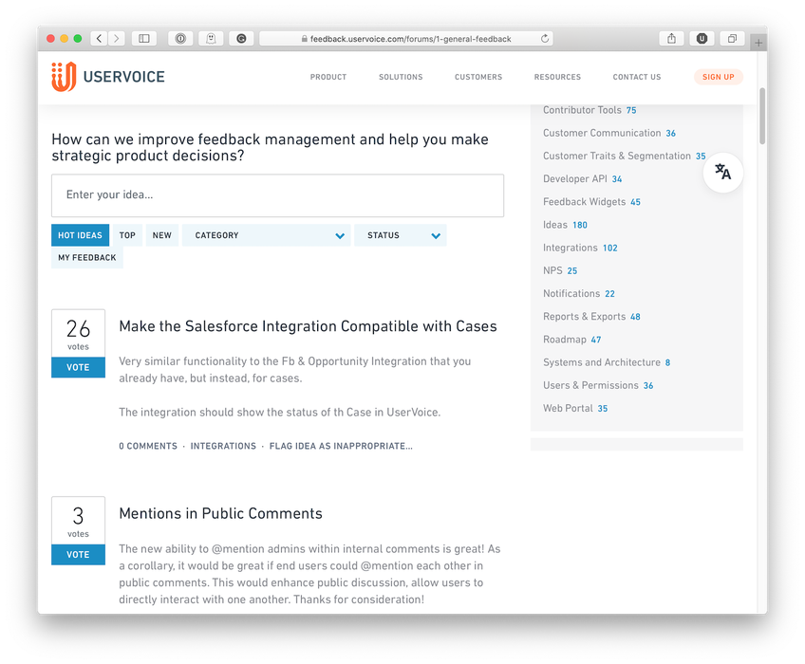
Task: Open Mentions in Public Comments idea
Action: (221, 513)
